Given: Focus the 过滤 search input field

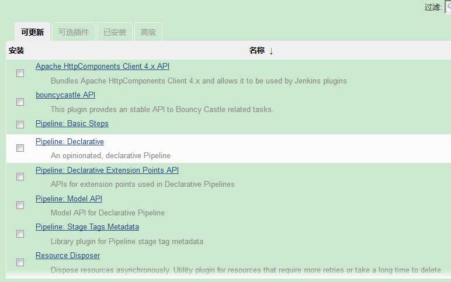Looking at the screenshot, I should (448, 7).
